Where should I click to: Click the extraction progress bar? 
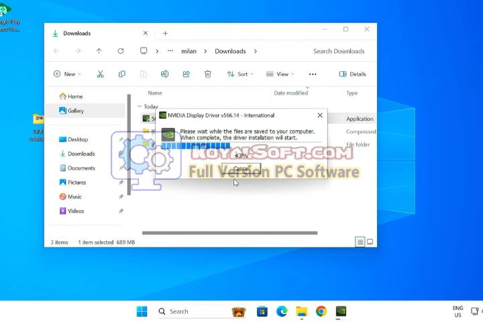point(241,146)
